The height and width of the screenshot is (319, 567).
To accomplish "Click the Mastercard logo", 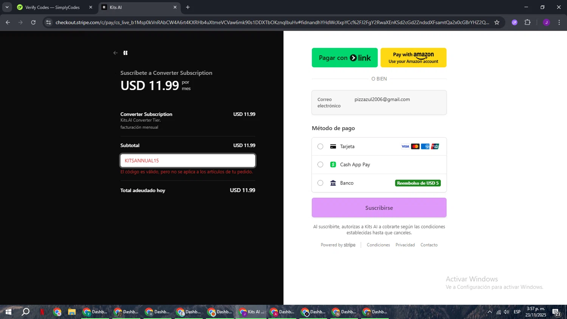I will point(415,146).
